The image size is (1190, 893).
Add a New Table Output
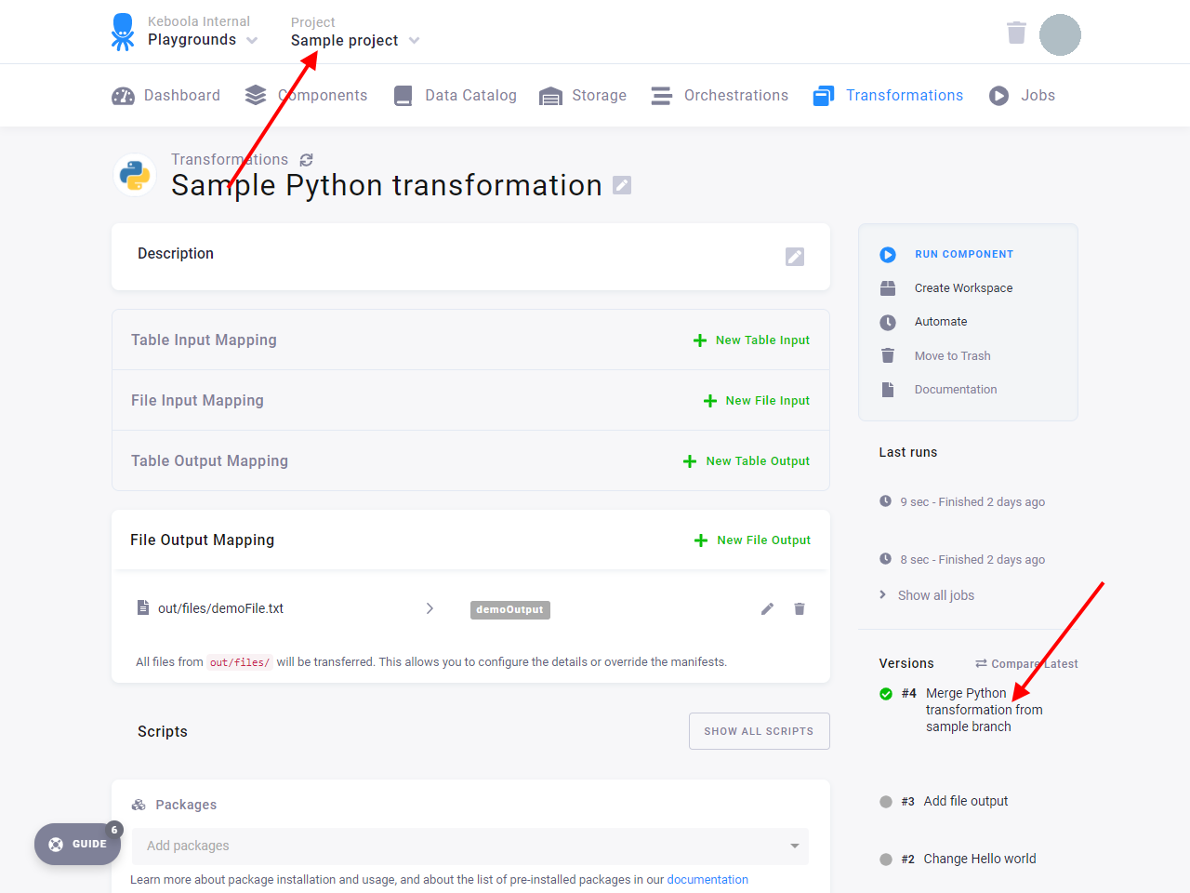point(747,461)
